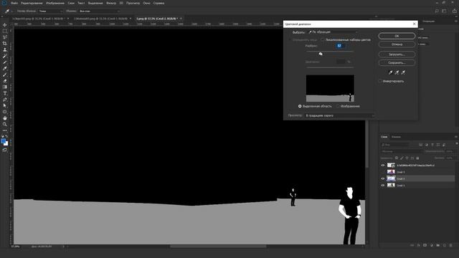Add layer style fx icon
This screenshot has height=258, width=459.
[x=419, y=245]
